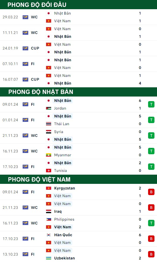The height and width of the screenshot is (262, 157).
Task: Click the Myanmar flag icon
Action: coord(48,155)
